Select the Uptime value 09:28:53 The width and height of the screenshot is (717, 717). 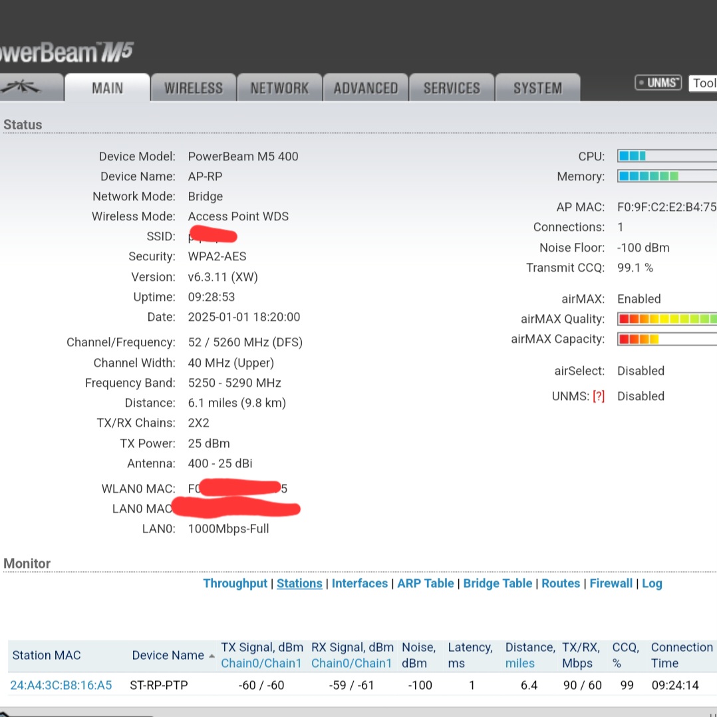click(212, 297)
